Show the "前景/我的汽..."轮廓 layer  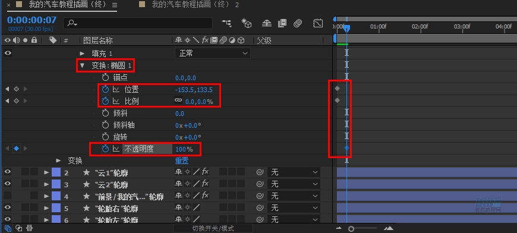click(8, 196)
